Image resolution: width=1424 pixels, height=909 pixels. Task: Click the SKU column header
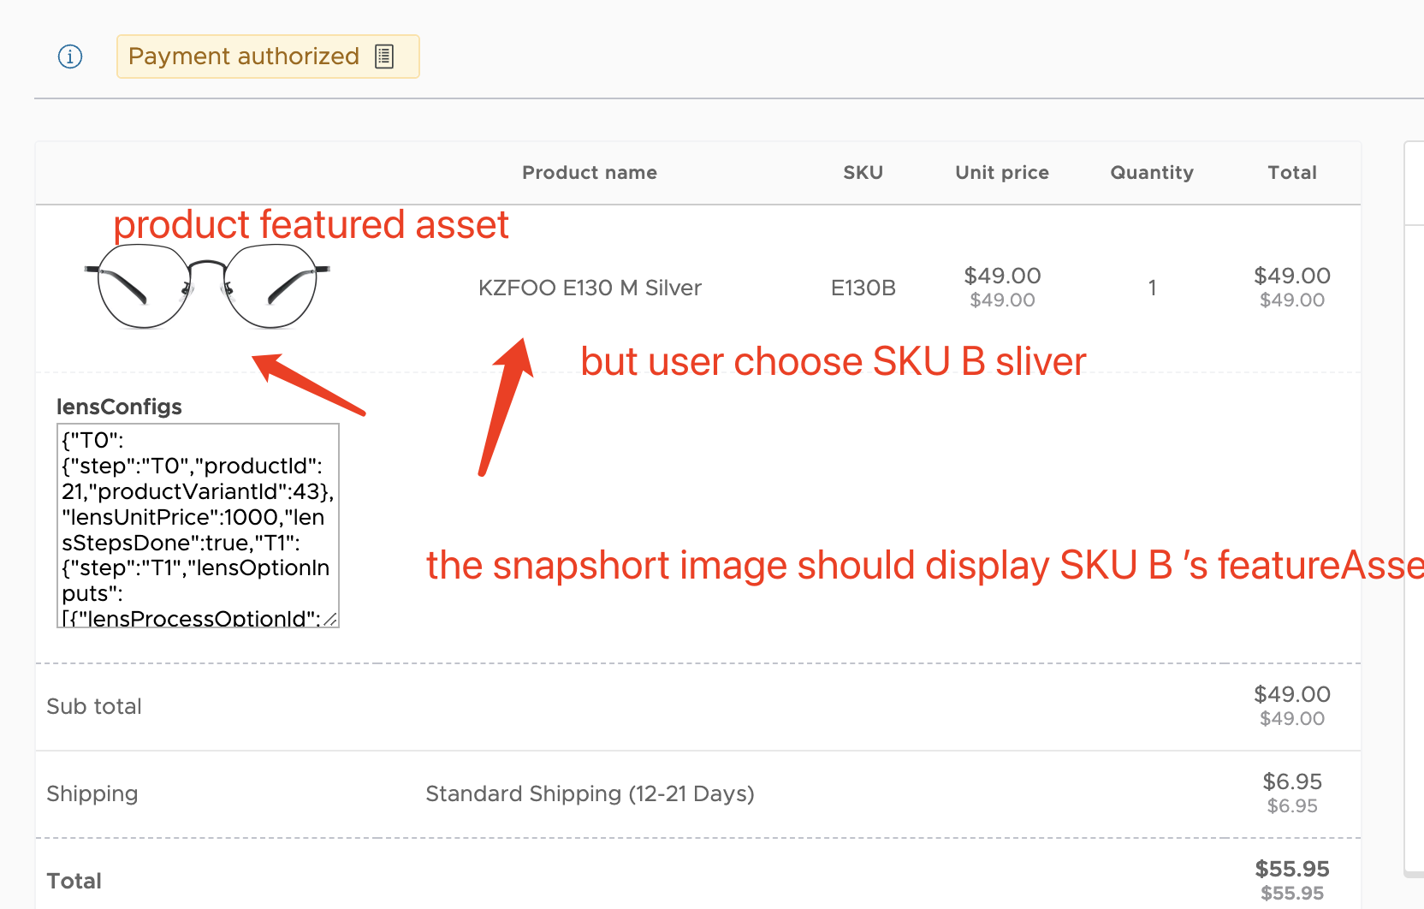(x=863, y=172)
